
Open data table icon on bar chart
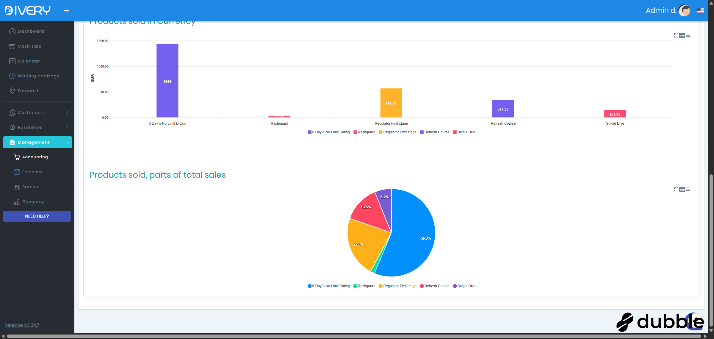682,35
